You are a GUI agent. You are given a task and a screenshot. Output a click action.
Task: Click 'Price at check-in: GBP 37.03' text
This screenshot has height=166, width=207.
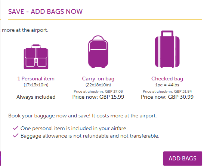pyautogui.click(x=98, y=91)
